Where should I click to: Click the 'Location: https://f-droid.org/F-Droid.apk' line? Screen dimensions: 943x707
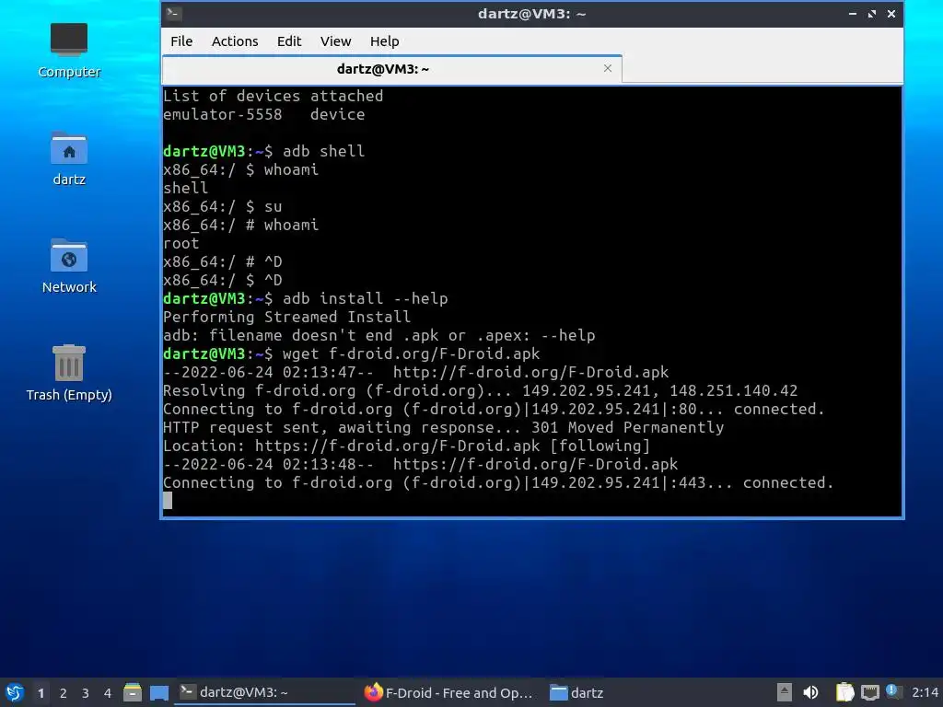click(x=406, y=446)
